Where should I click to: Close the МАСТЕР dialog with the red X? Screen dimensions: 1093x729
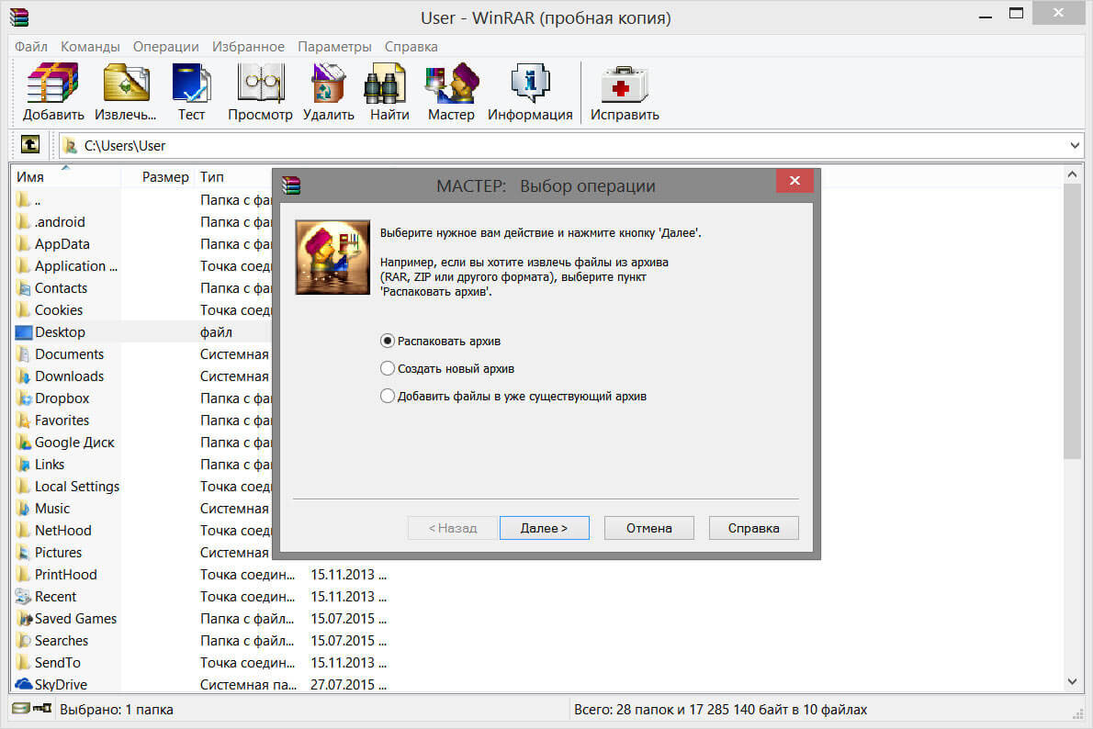click(x=794, y=181)
